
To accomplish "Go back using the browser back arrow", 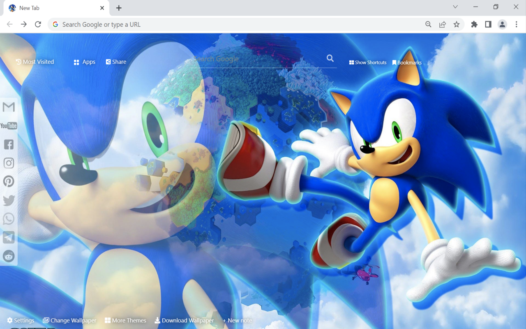I will pos(9,24).
